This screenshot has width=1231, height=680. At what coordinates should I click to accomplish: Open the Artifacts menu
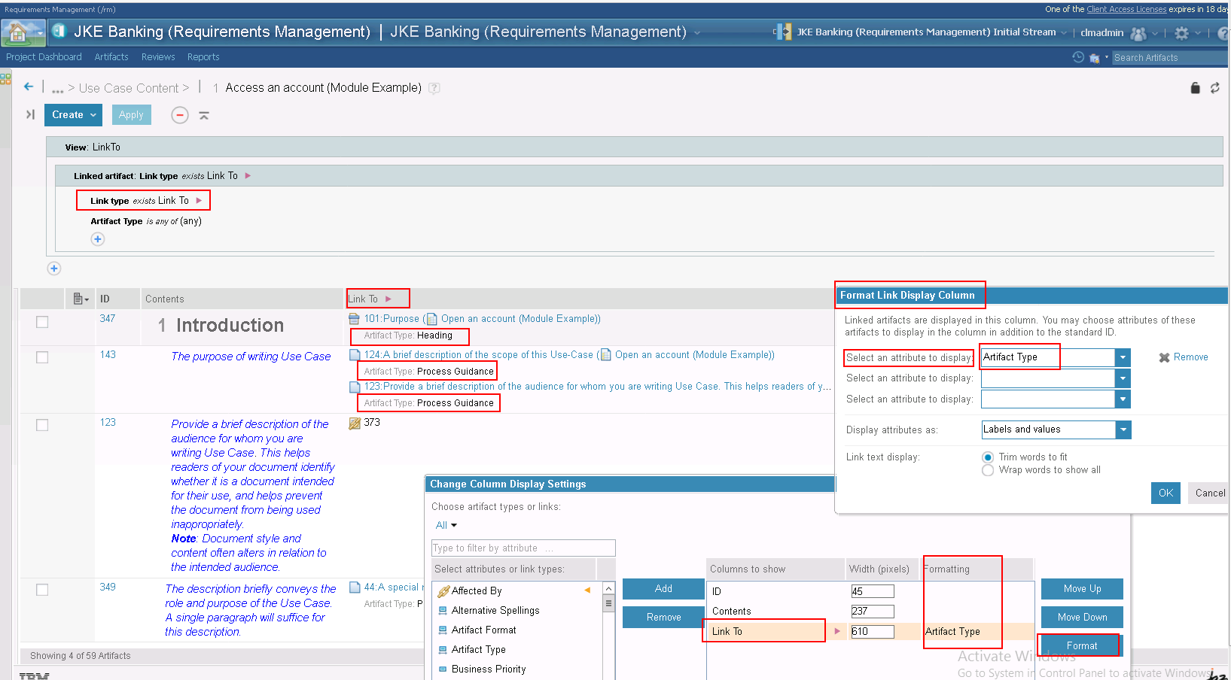(x=111, y=57)
